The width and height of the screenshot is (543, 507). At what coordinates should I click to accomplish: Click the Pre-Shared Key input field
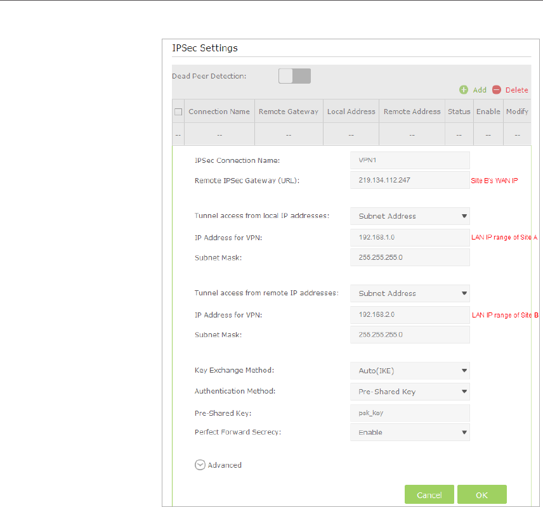410,413
